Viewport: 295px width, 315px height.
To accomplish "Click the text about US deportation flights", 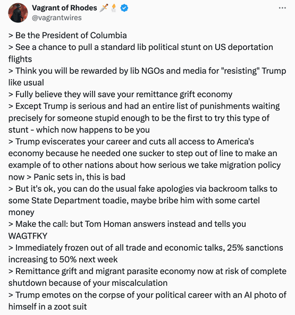I will (141, 53).
